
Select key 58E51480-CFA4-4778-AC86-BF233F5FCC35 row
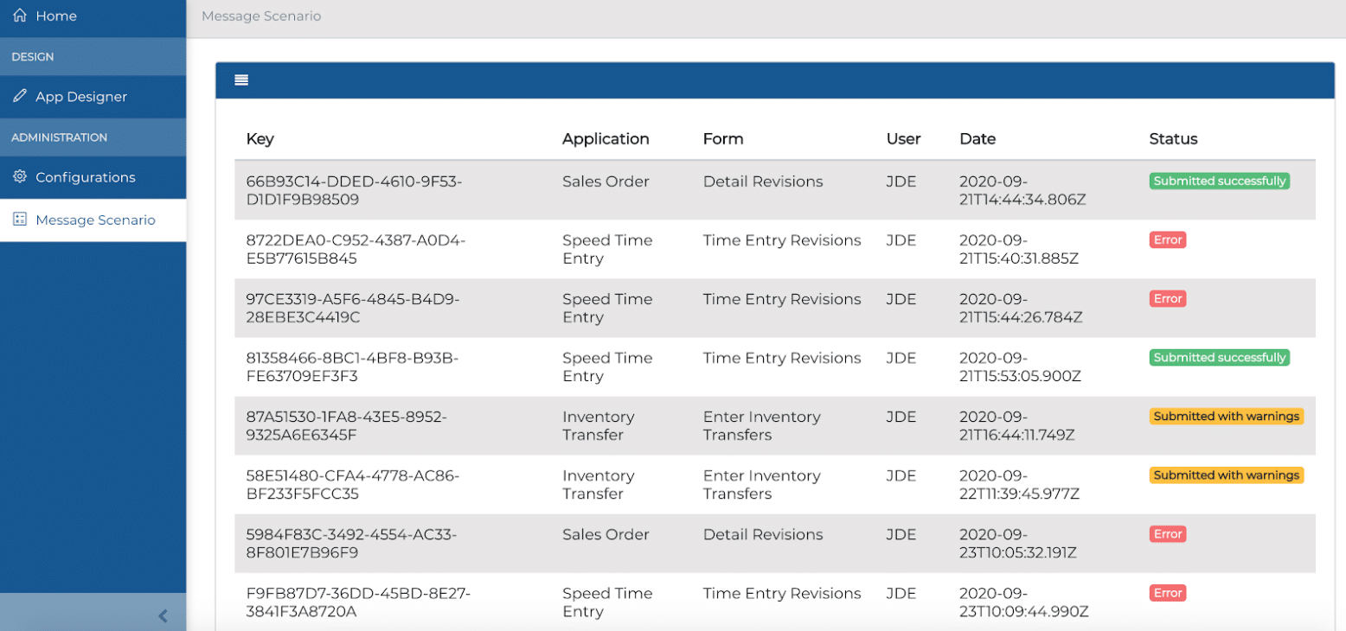point(353,484)
